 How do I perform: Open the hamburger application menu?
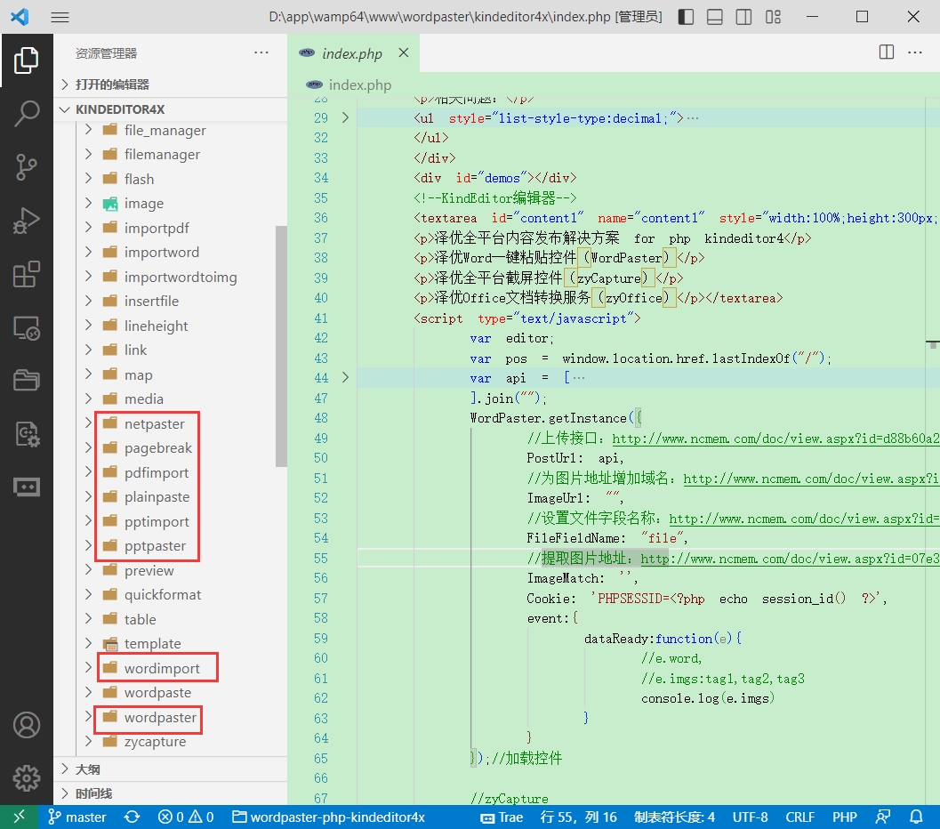coord(60,17)
